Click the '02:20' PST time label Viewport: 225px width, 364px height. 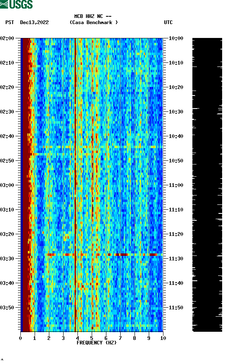(x=7, y=87)
